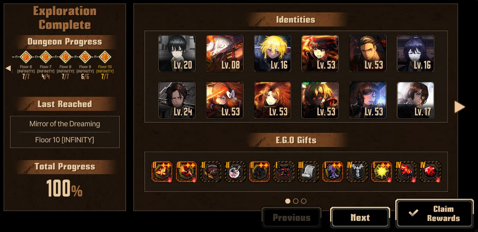Select the gray statue E.G.O gift
This screenshot has height=232, width=478.
(x=357, y=171)
